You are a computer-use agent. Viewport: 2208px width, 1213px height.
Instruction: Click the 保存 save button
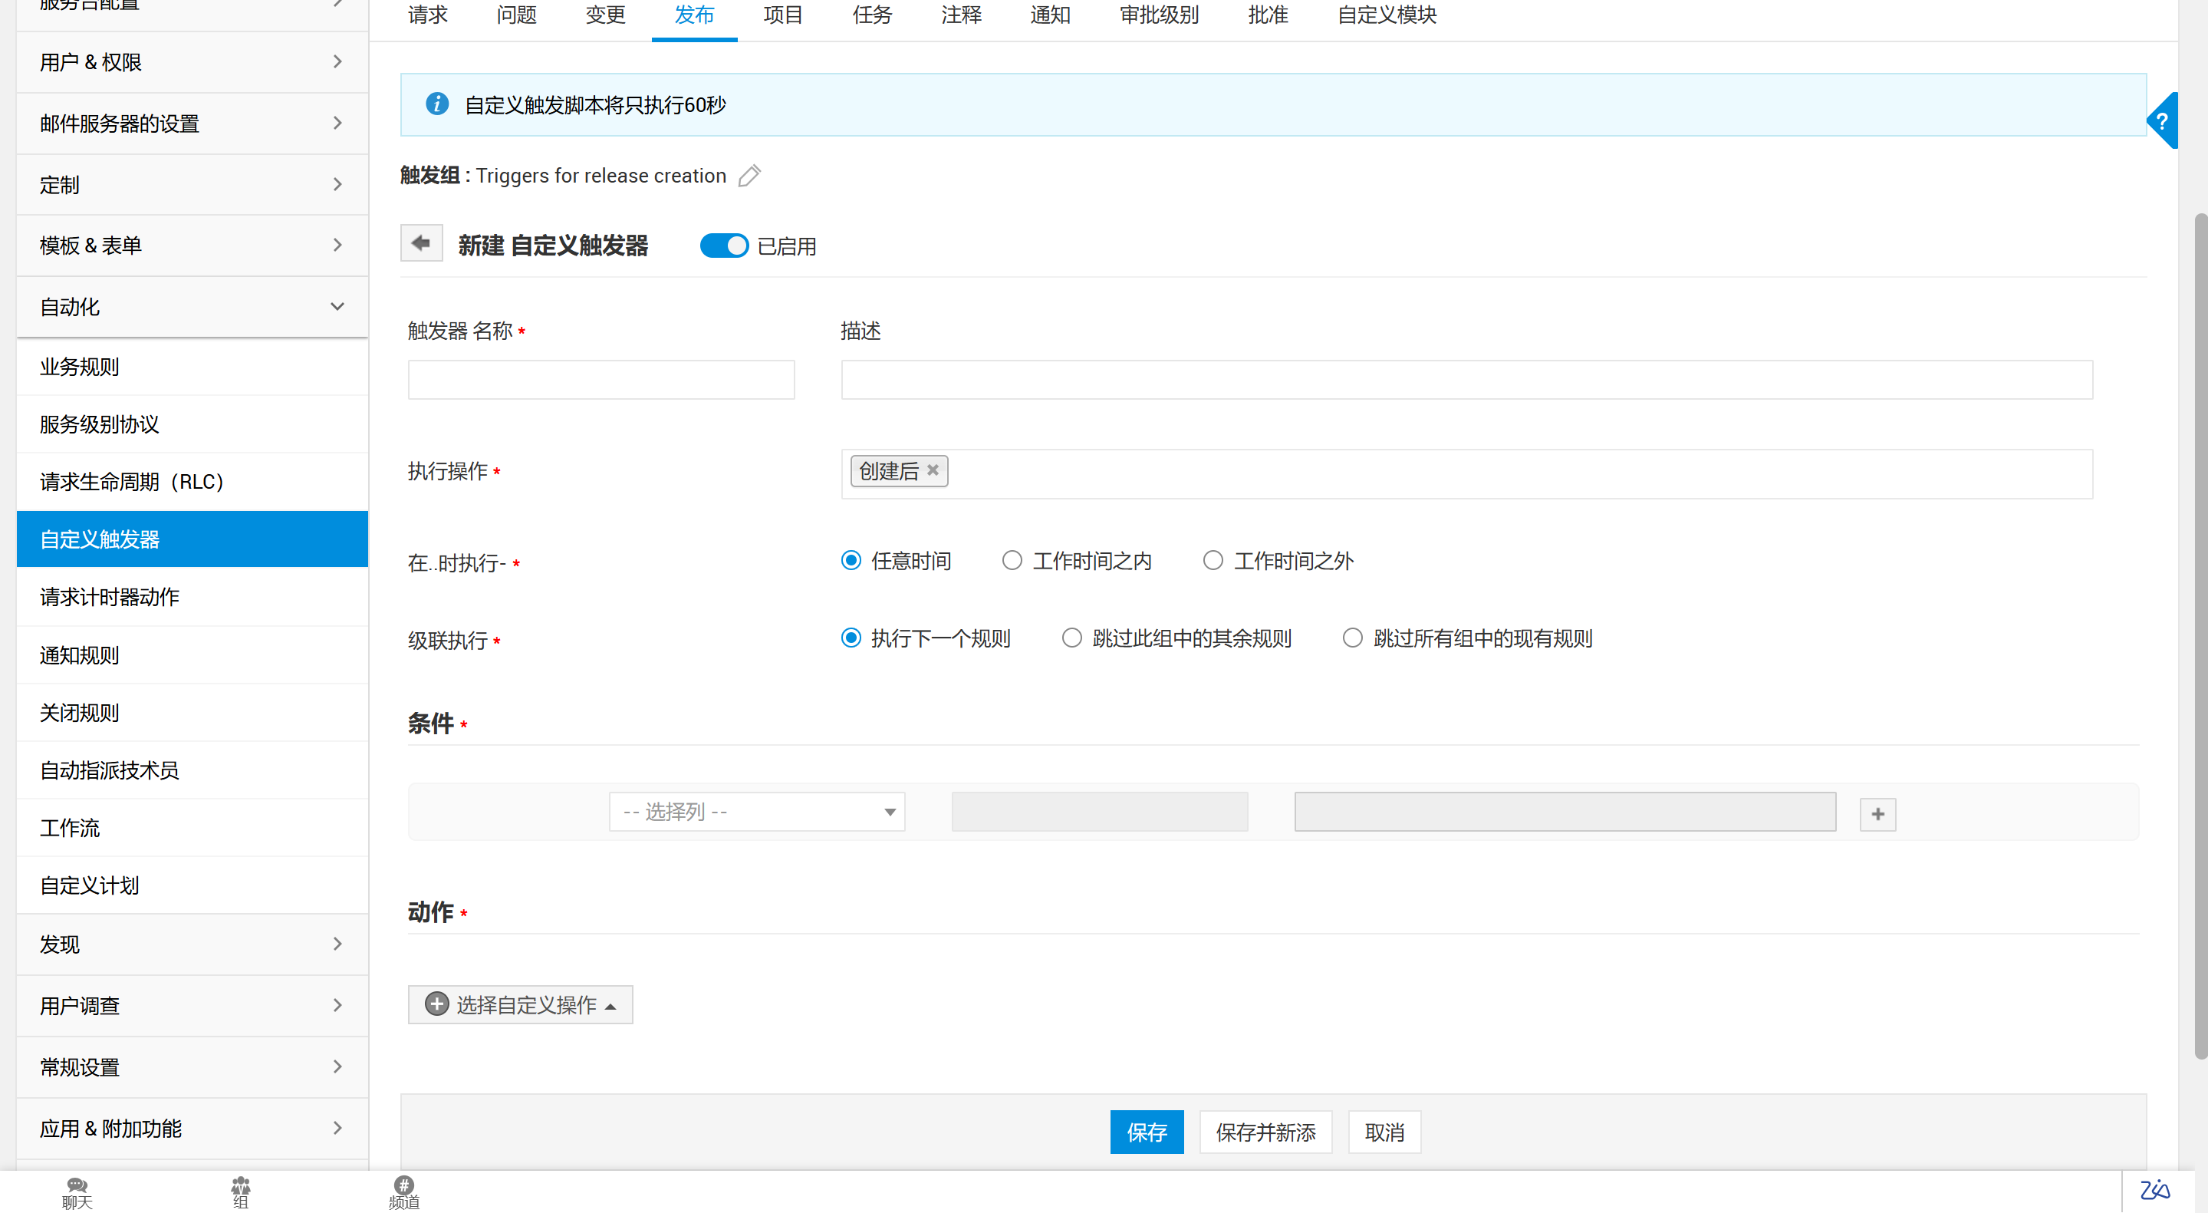click(1146, 1132)
